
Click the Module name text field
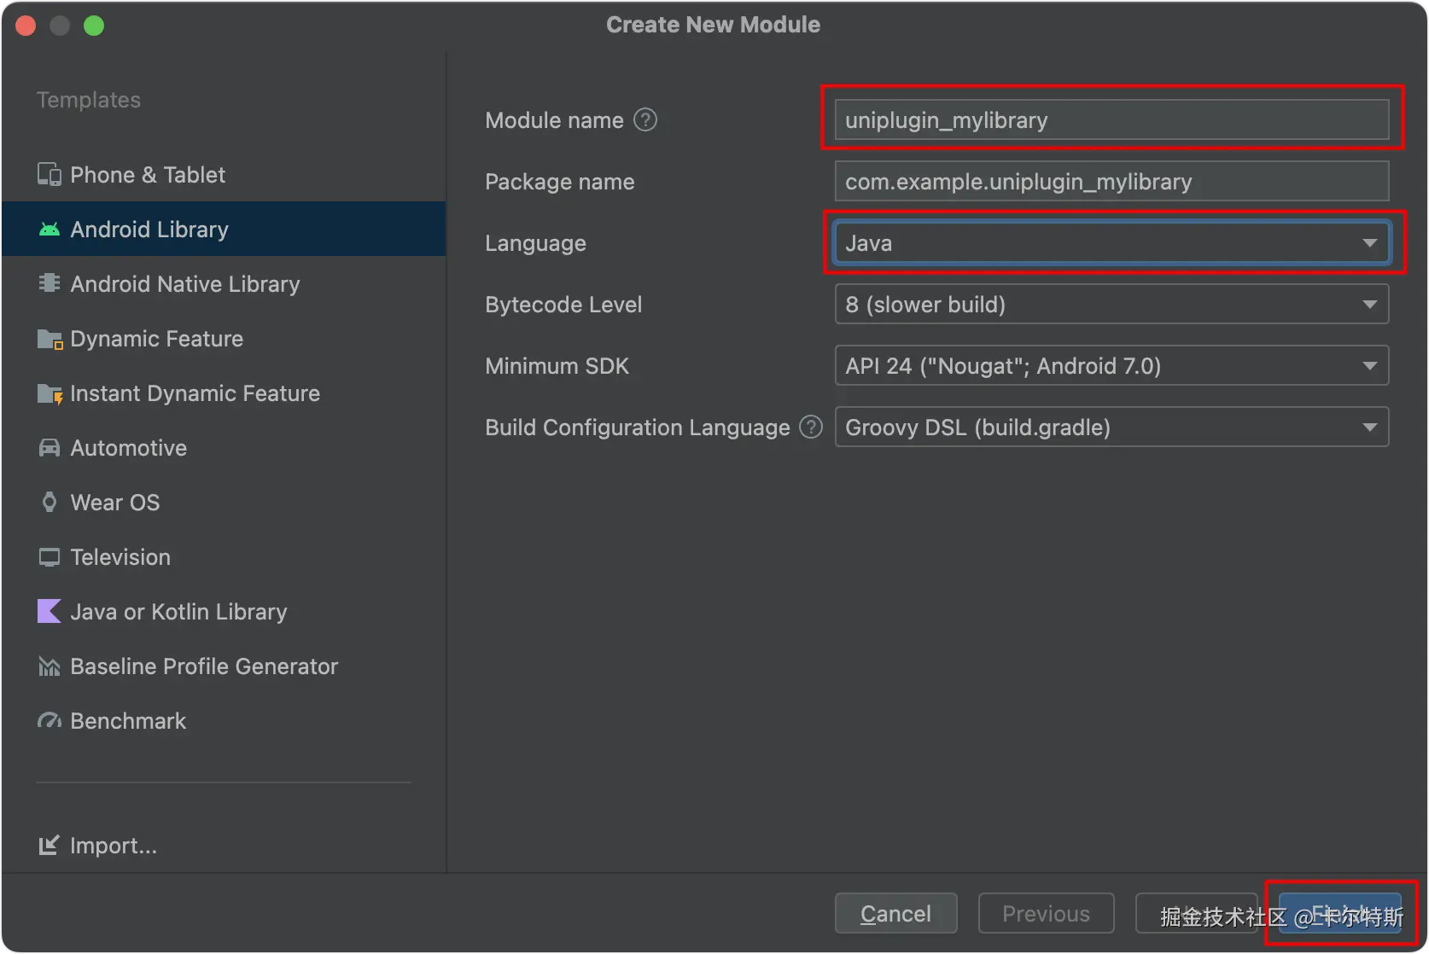tap(1111, 120)
